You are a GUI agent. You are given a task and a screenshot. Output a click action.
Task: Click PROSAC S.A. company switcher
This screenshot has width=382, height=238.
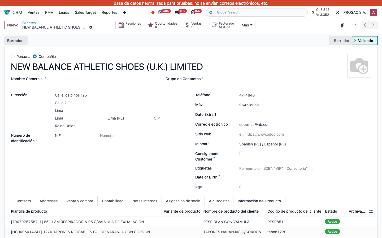coord(355,12)
